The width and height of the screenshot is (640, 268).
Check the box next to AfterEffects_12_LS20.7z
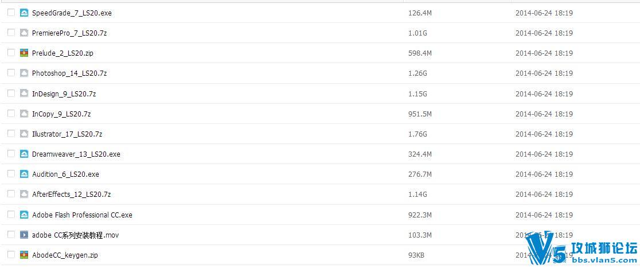click(11, 194)
